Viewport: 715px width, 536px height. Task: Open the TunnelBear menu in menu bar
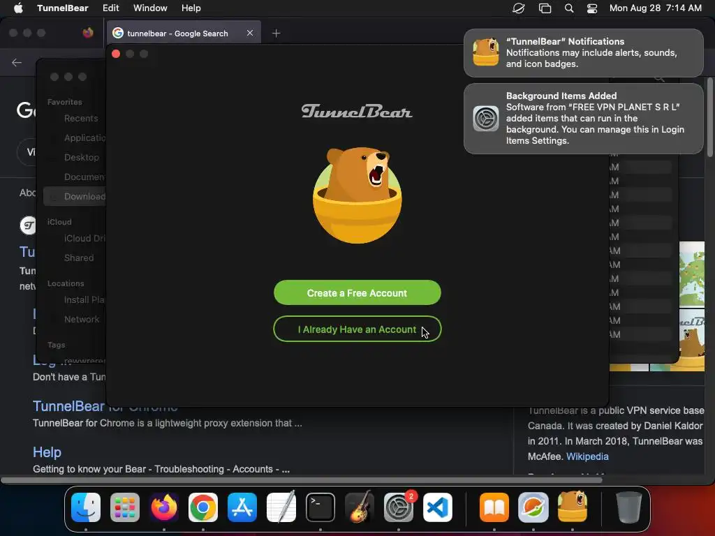[x=62, y=8]
